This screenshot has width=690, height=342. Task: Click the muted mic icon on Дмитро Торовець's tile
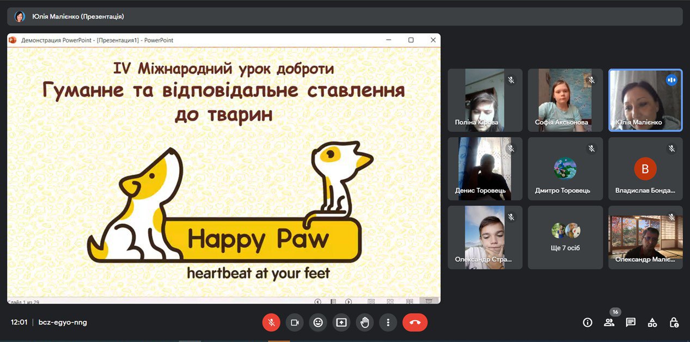pyautogui.click(x=591, y=149)
